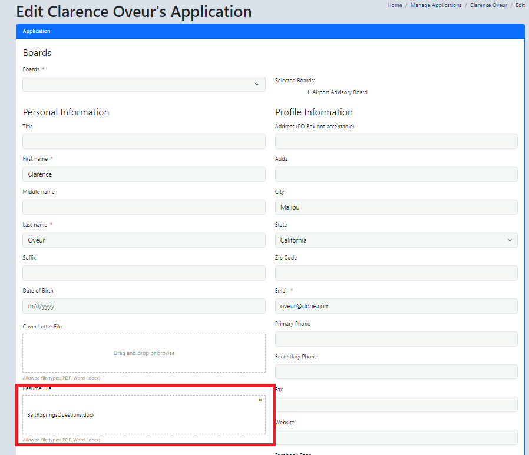529x455 pixels.
Task: Open the State dropdown showing California
Action: coord(396,240)
